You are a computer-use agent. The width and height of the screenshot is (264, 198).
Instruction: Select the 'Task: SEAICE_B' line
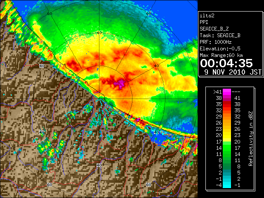click(220, 35)
